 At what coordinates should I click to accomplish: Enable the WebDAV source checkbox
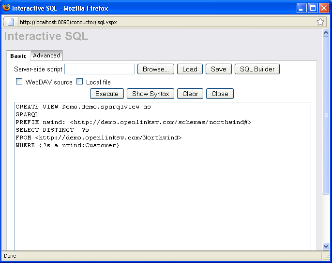click(x=19, y=82)
